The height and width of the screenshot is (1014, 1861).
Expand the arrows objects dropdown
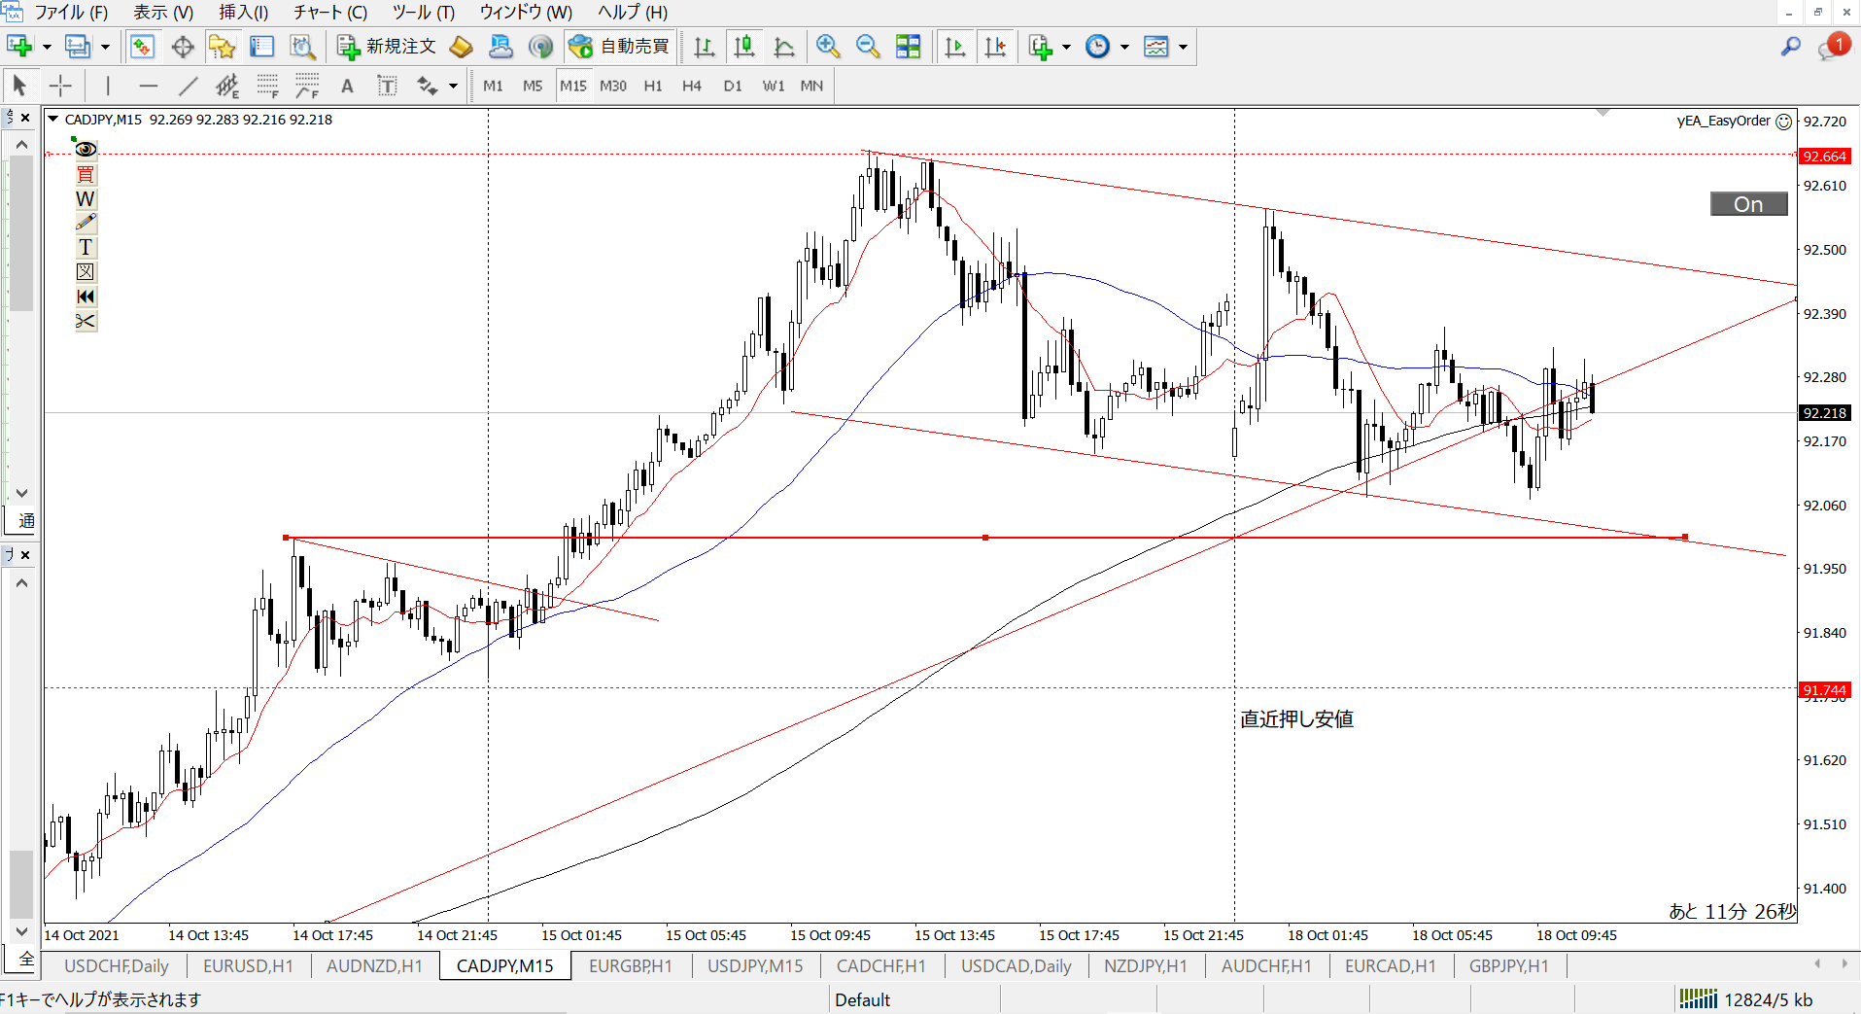(x=453, y=87)
